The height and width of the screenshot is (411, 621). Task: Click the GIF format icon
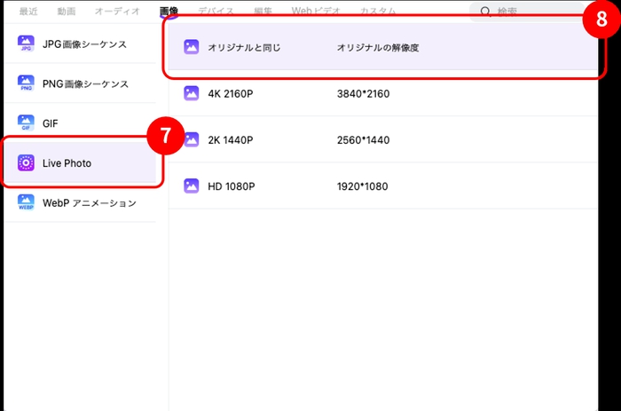point(27,123)
